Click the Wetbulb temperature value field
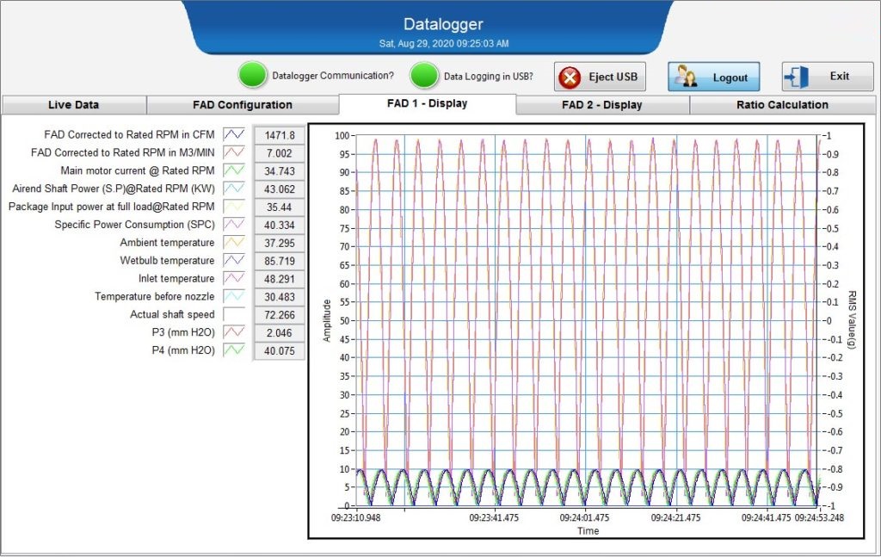 [280, 261]
